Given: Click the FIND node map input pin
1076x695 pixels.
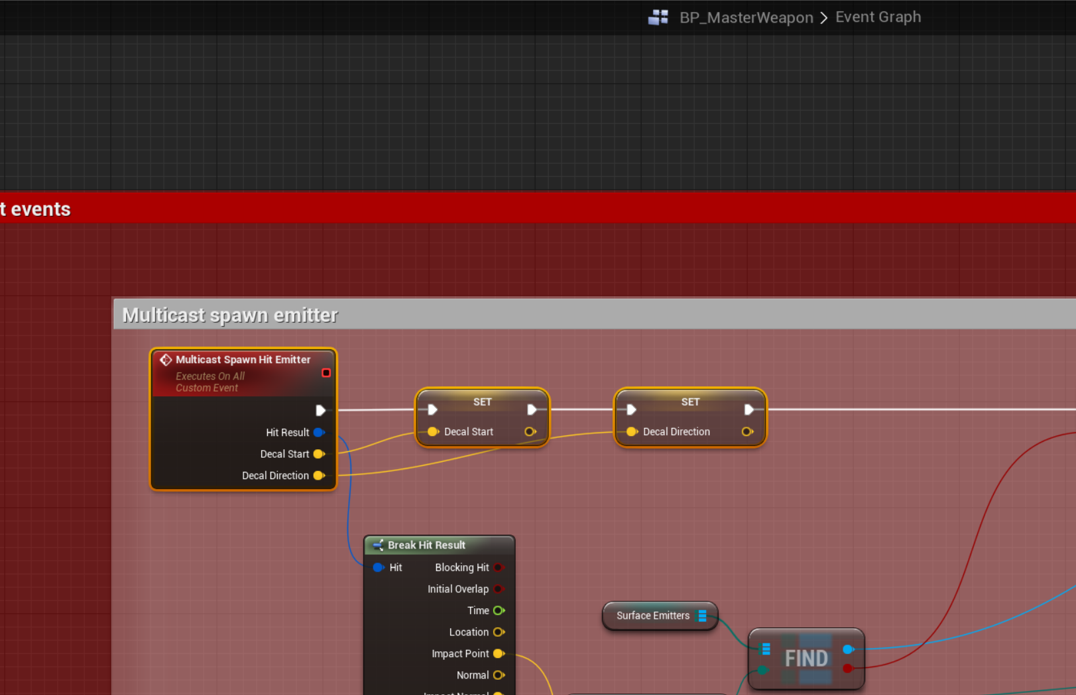Looking at the screenshot, I should 764,649.
